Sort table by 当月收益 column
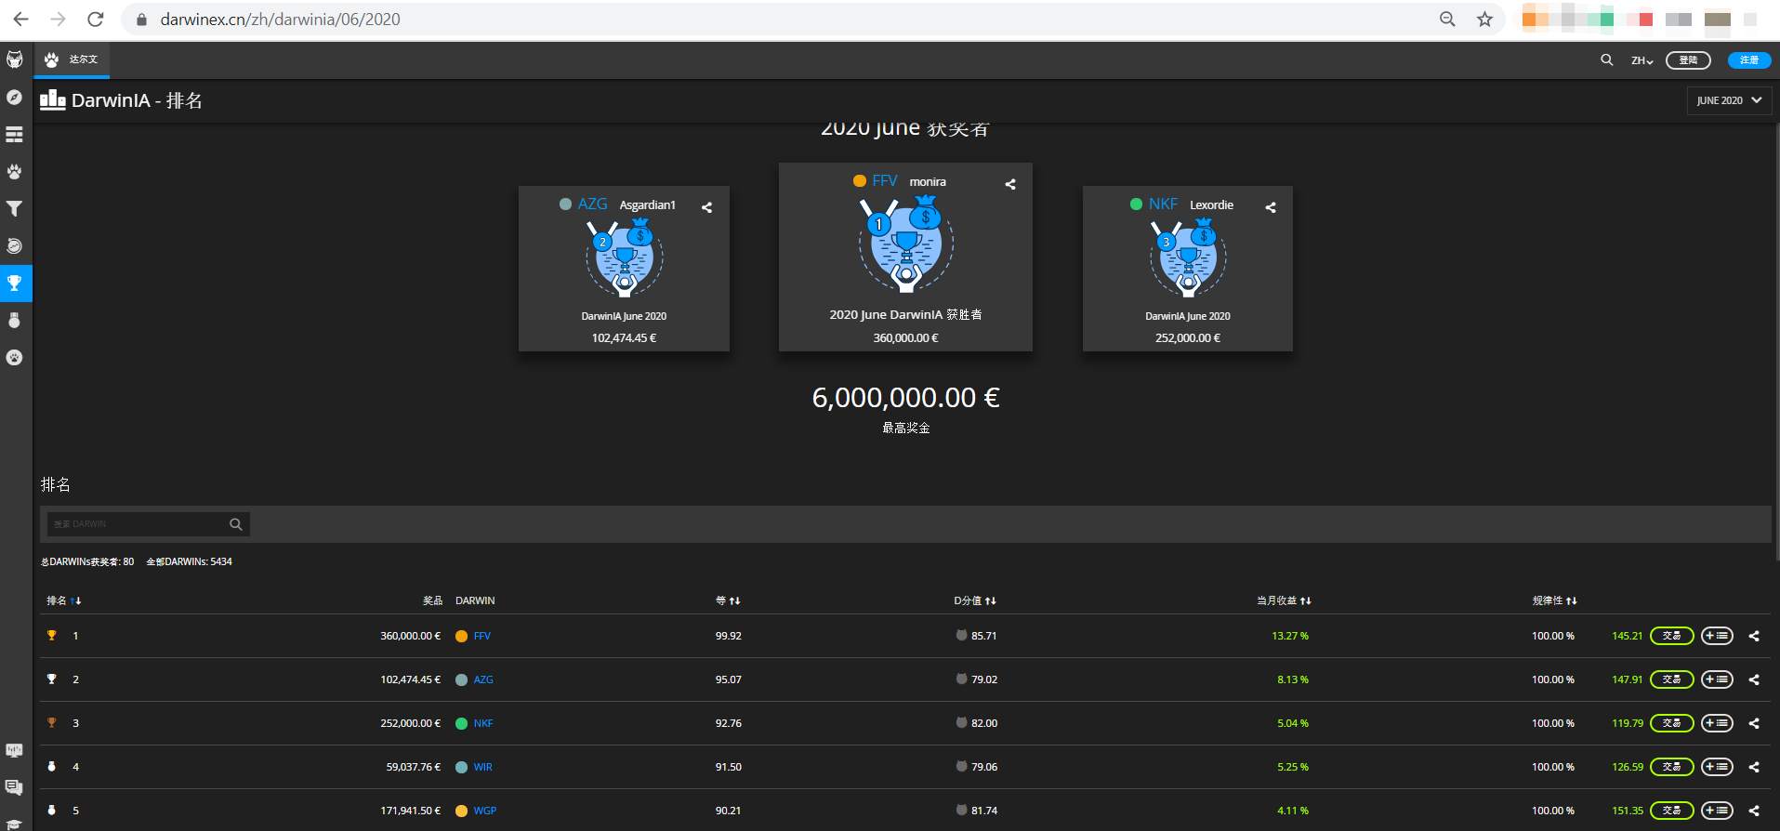This screenshot has width=1780, height=831. tap(1284, 600)
